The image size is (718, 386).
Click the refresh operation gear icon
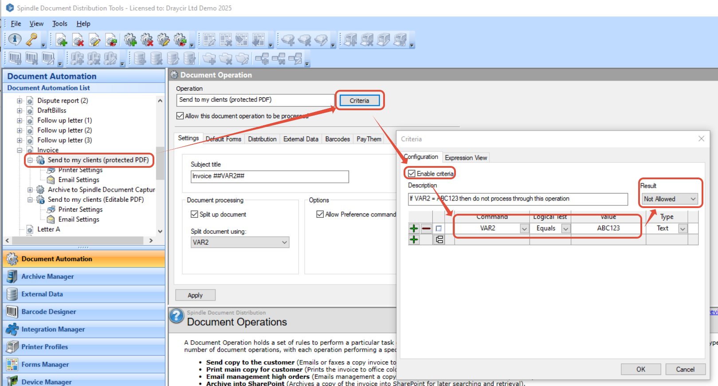(x=180, y=40)
